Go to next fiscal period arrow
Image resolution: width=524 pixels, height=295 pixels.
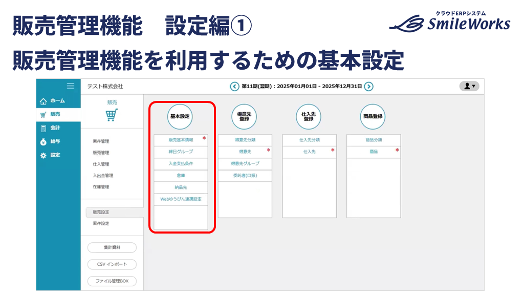pyautogui.click(x=368, y=86)
